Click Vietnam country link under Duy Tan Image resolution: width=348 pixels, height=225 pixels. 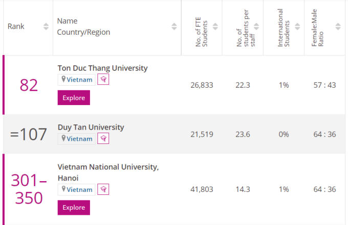point(80,138)
